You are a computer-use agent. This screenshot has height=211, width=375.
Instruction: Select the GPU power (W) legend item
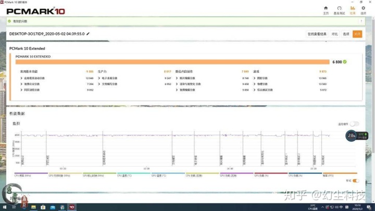237,175
